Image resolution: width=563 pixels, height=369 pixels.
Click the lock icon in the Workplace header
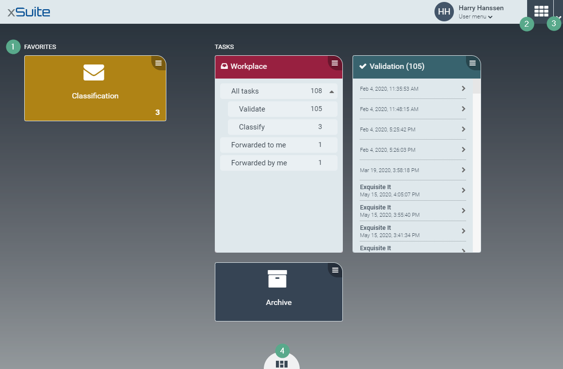[223, 66]
